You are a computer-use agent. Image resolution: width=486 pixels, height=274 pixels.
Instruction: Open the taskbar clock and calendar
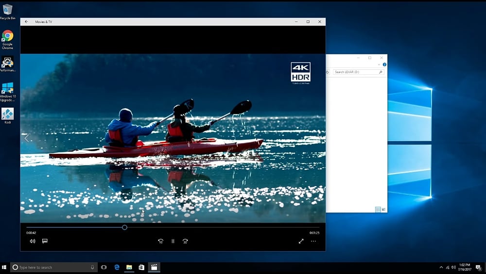click(x=465, y=267)
